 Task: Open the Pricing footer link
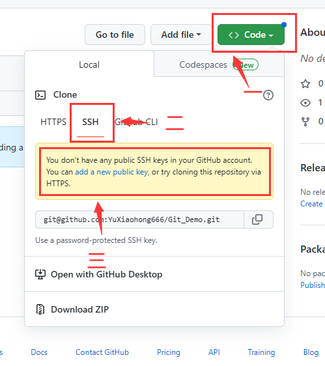coord(169,352)
